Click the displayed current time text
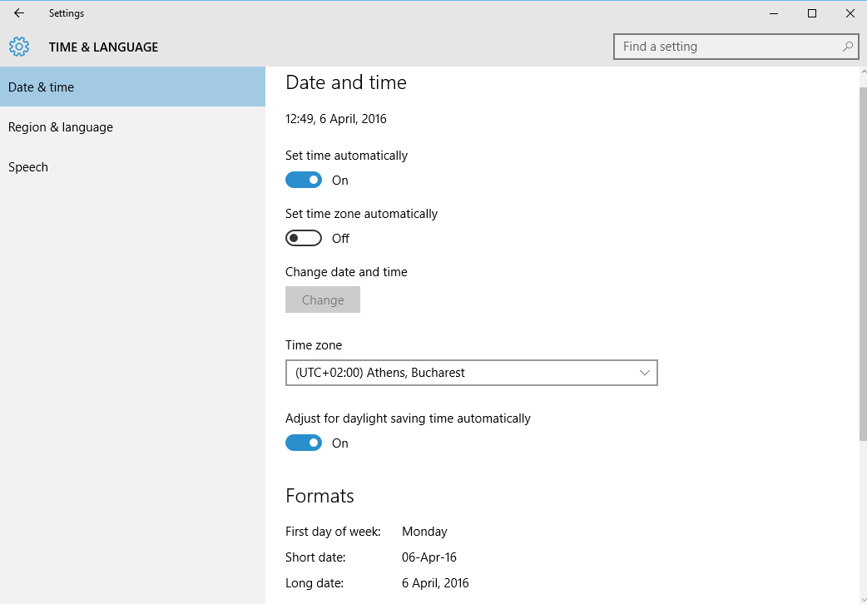Screen dimensions: 867x604 336,118
